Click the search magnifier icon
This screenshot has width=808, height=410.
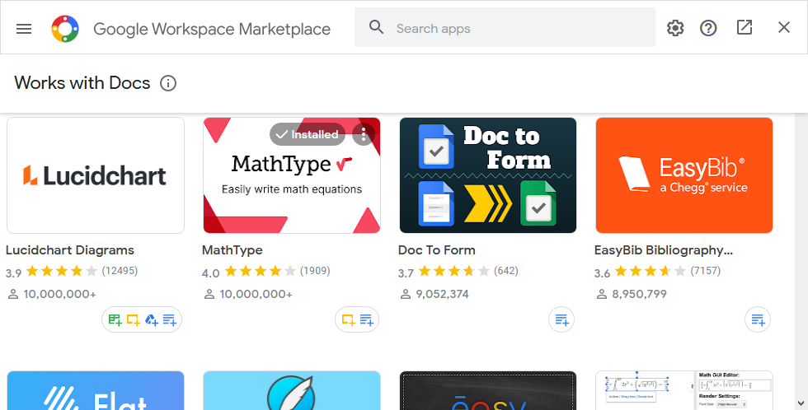(377, 28)
